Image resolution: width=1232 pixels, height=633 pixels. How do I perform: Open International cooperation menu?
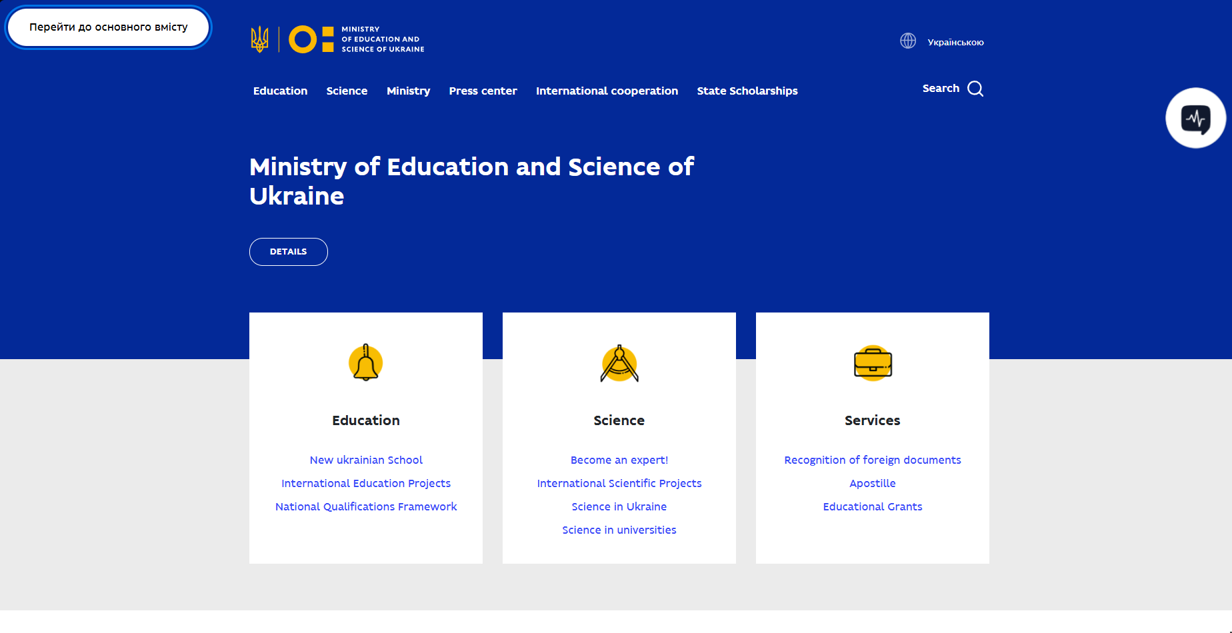tap(607, 91)
